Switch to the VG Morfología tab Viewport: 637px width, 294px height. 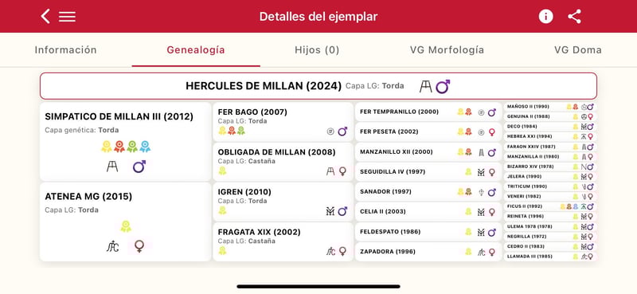tap(447, 50)
